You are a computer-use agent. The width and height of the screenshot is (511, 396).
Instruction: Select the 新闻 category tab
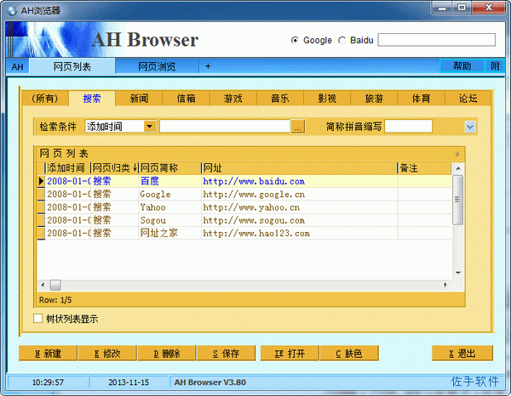(x=139, y=99)
